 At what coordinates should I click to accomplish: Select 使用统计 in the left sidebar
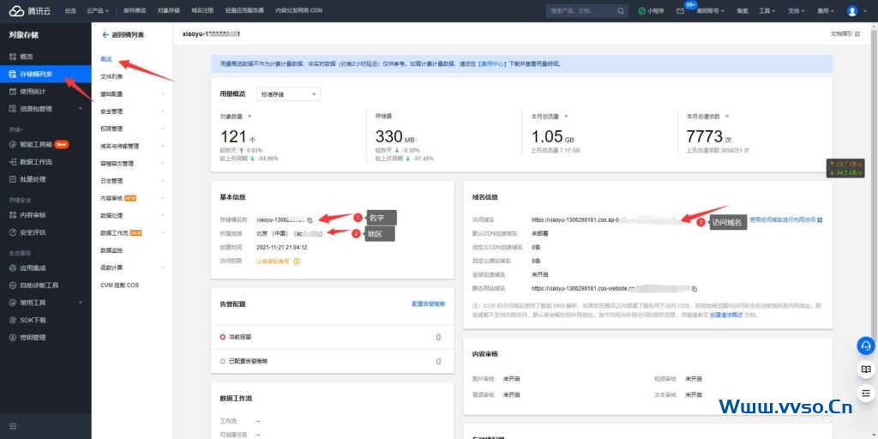pyautogui.click(x=33, y=91)
